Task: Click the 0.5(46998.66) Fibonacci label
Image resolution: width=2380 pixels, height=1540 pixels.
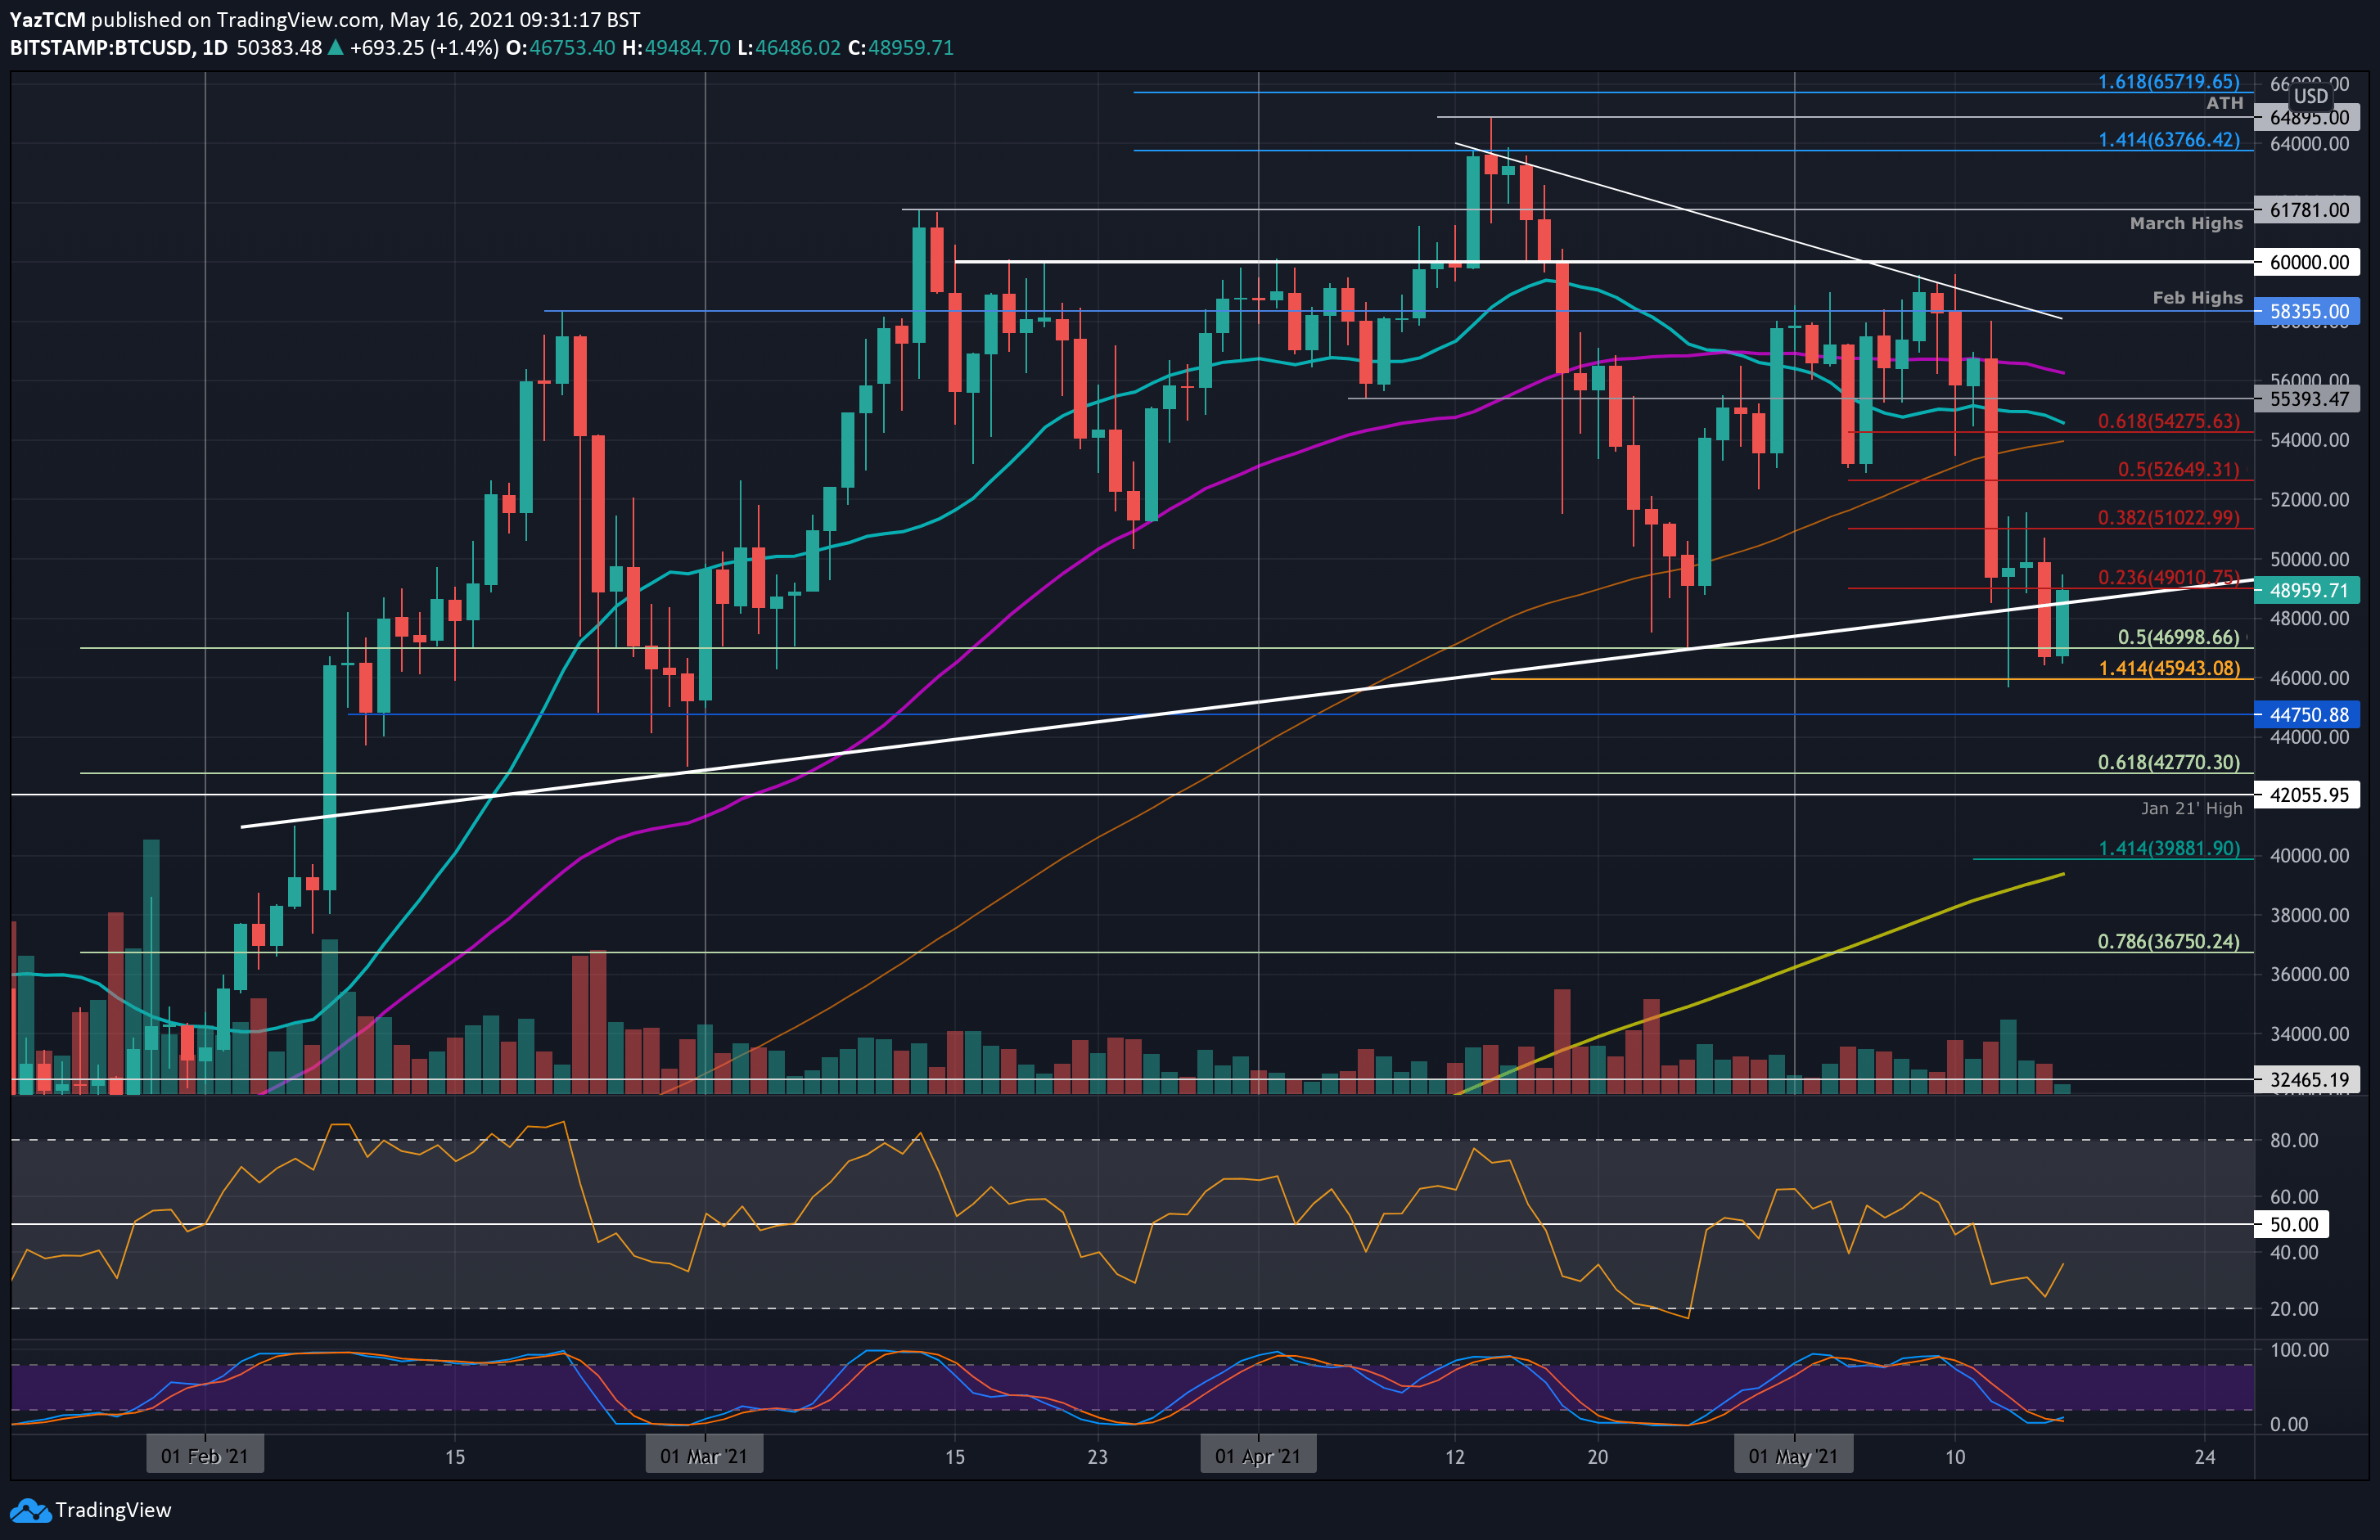Action: click(x=2178, y=637)
